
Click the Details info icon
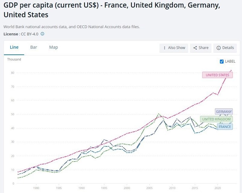218,48
